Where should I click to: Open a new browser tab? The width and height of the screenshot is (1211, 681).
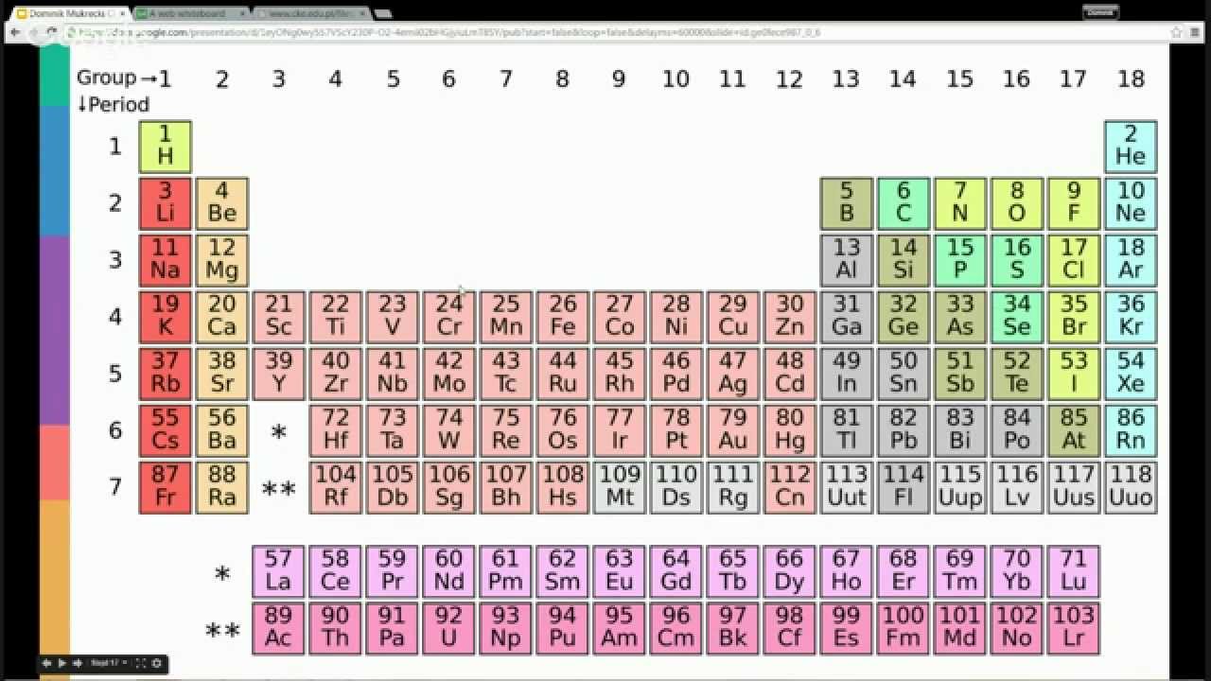(382, 14)
